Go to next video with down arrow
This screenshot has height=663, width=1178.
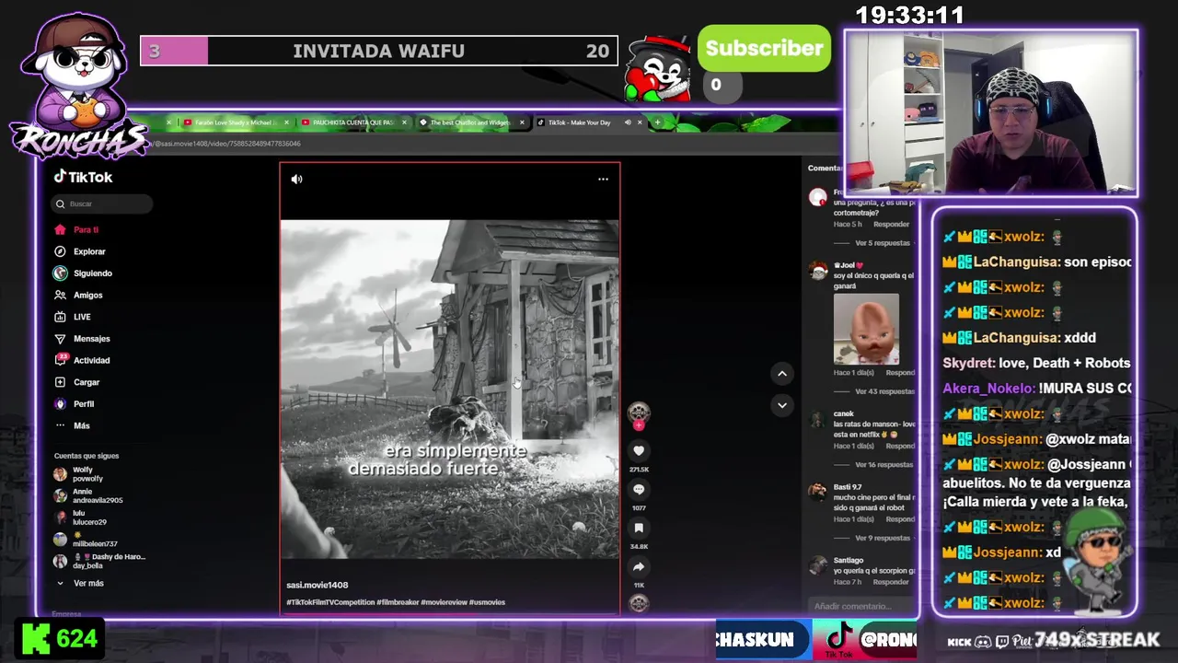[x=782, y=405]
